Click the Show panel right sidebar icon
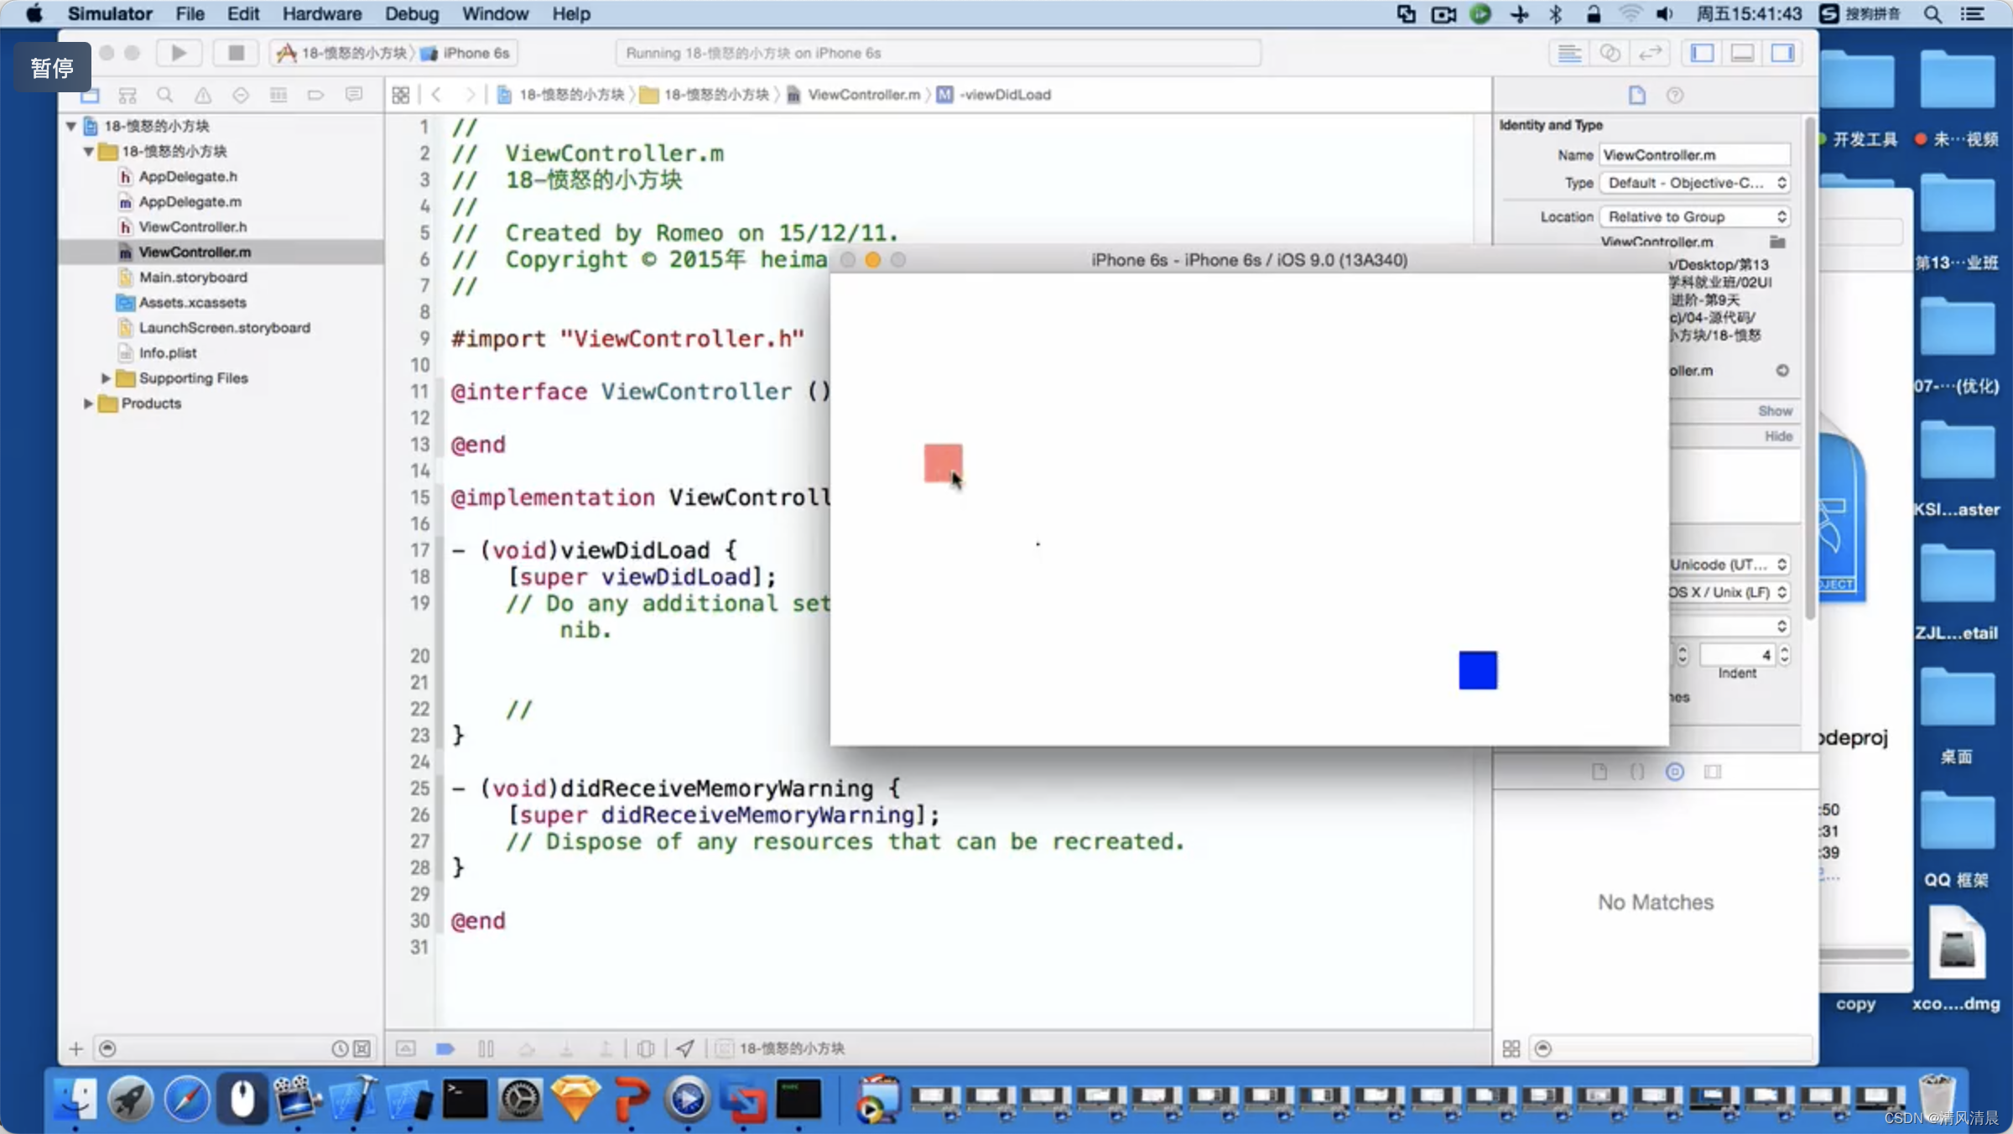2013x1134 pixels. (x=1783, y=53)
